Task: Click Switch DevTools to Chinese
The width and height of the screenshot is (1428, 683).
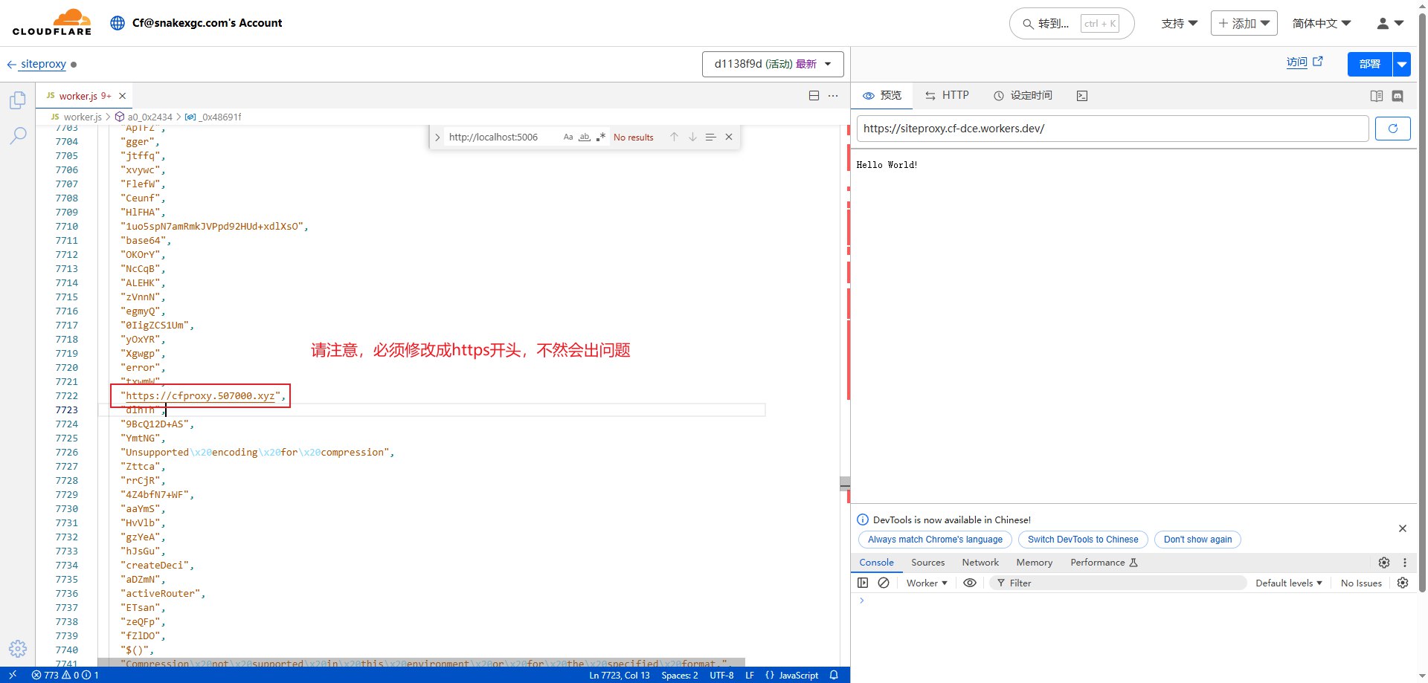Action: point(1083,540)
